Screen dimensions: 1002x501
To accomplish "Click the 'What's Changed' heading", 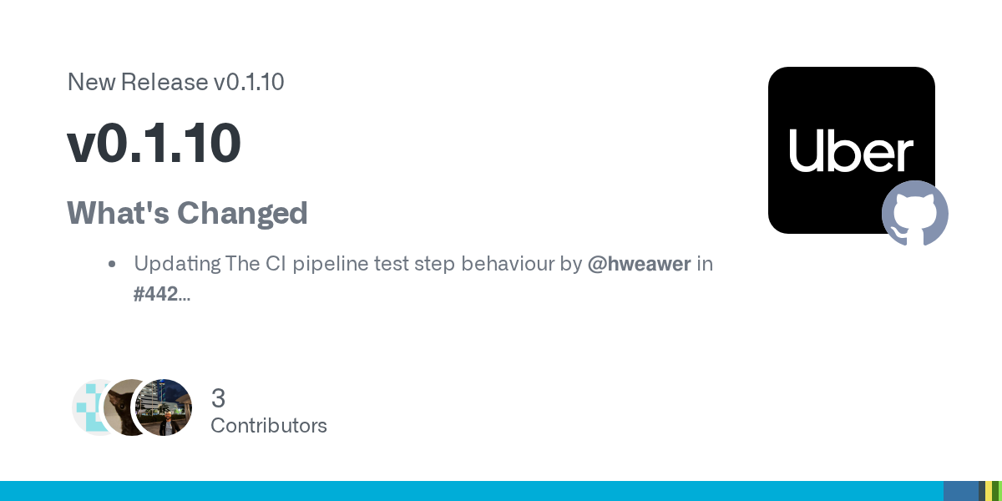I will 187,213.
